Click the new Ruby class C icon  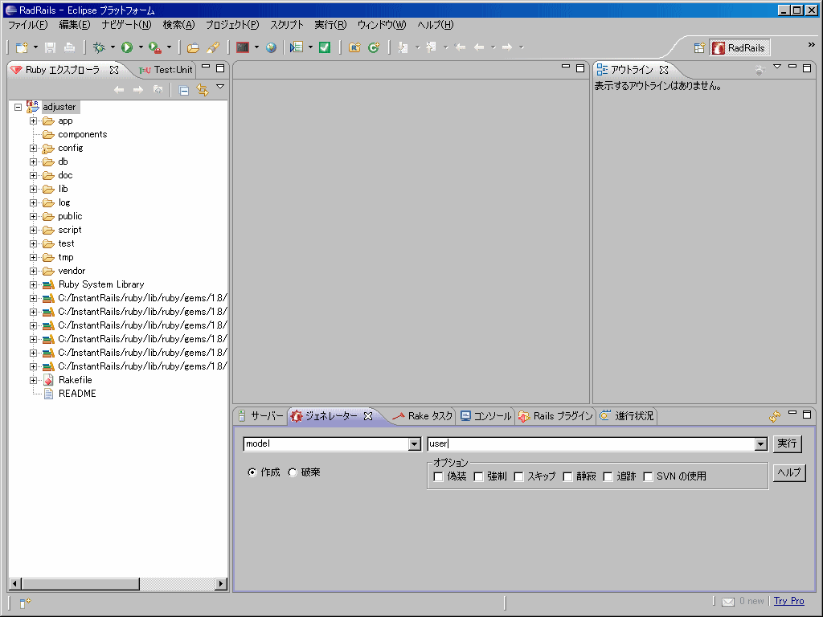(374, 47)
